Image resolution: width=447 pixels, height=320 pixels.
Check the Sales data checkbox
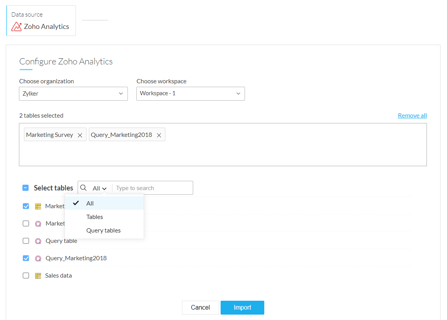coord(26,276)
